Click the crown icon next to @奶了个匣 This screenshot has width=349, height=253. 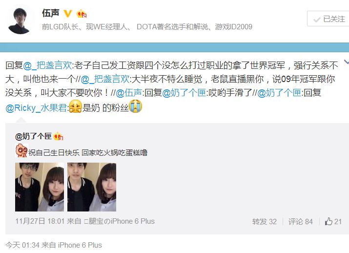(x=58, y=136)
